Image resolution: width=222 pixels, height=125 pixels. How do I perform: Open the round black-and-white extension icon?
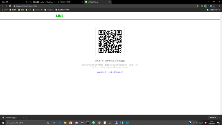206,6
